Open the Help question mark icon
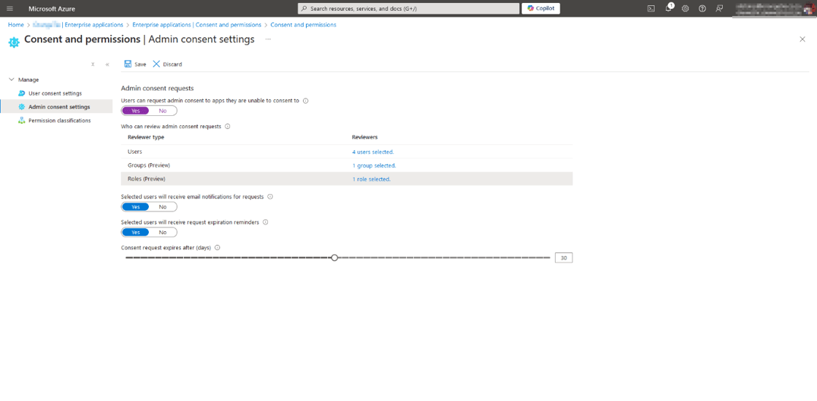This screenshot has height=401, width=817. tap(702, 8)
